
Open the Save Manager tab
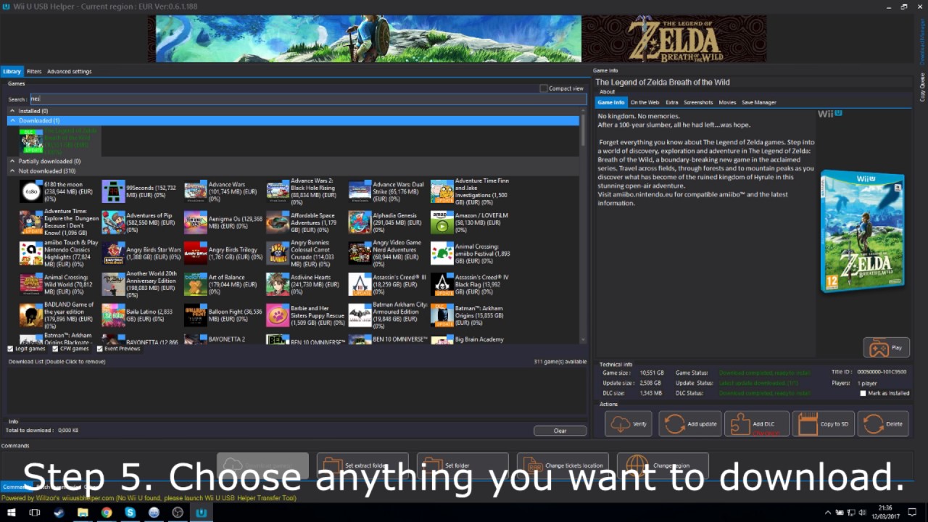click(x=759, y=102)
